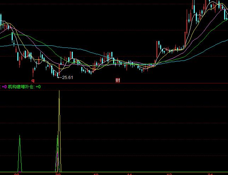Click the candlestick at the 25.61 low
This screenshot has width=228, height=175.
tap(57, 74)
